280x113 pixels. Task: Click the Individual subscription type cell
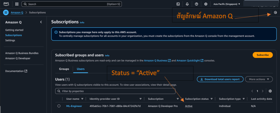pos(225,106)
